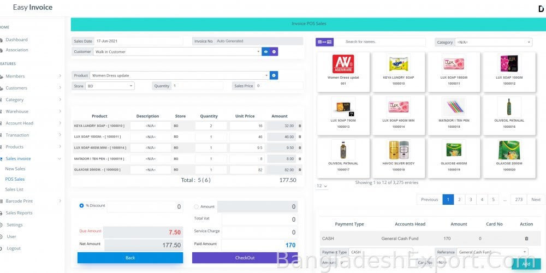Select the LUX SOAP 100GM product card

pos(509,72)
